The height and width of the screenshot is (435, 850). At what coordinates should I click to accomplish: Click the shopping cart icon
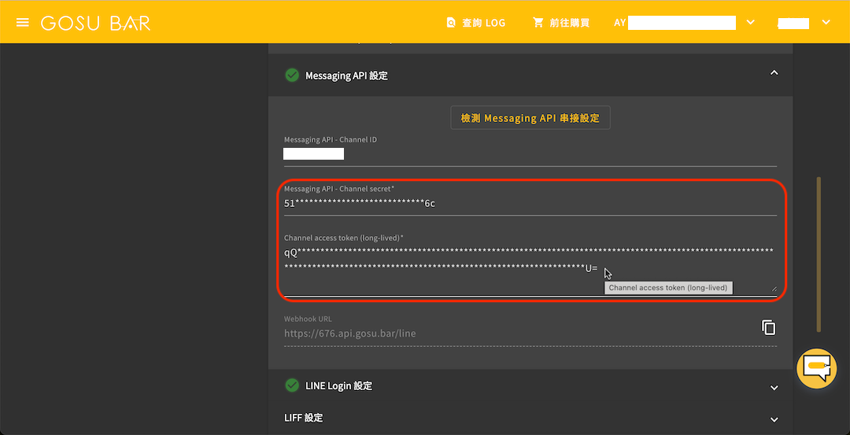(538, 23)
